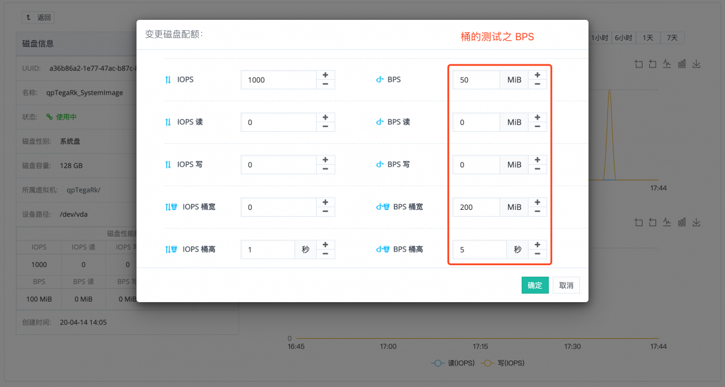The height and width of the screenshot is (387, 725).
Task: Open the MiB unit selector for BPS
Action: (514, 80)
